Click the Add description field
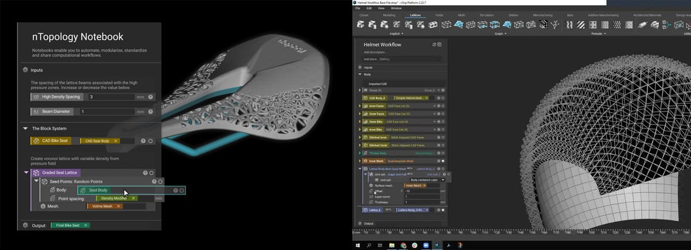 pos(375,52)
